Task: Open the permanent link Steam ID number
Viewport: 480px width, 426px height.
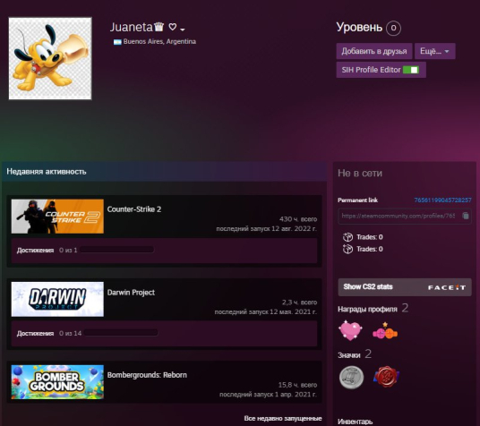Action: (x=442, y=200)
